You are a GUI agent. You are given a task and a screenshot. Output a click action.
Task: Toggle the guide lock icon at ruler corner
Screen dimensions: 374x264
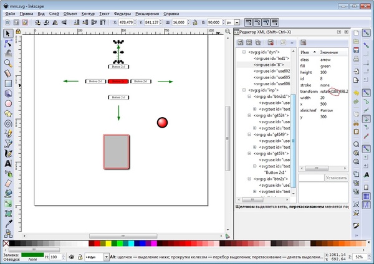[x=18, y=32]
